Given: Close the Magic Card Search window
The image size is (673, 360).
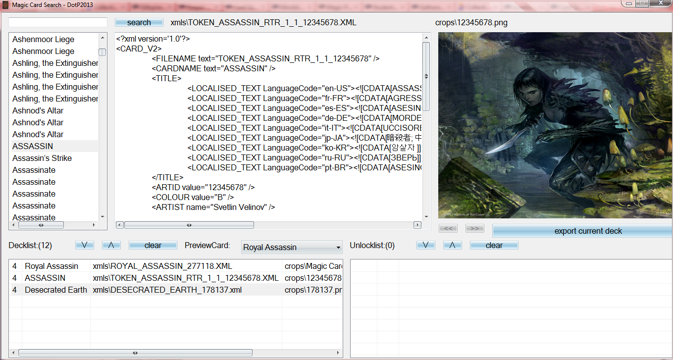Looking at the screenshot, I should coord(661,3).
